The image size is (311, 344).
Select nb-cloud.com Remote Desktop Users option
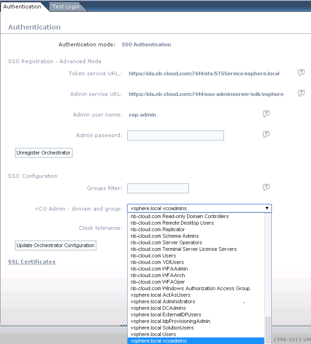(196, 223)
